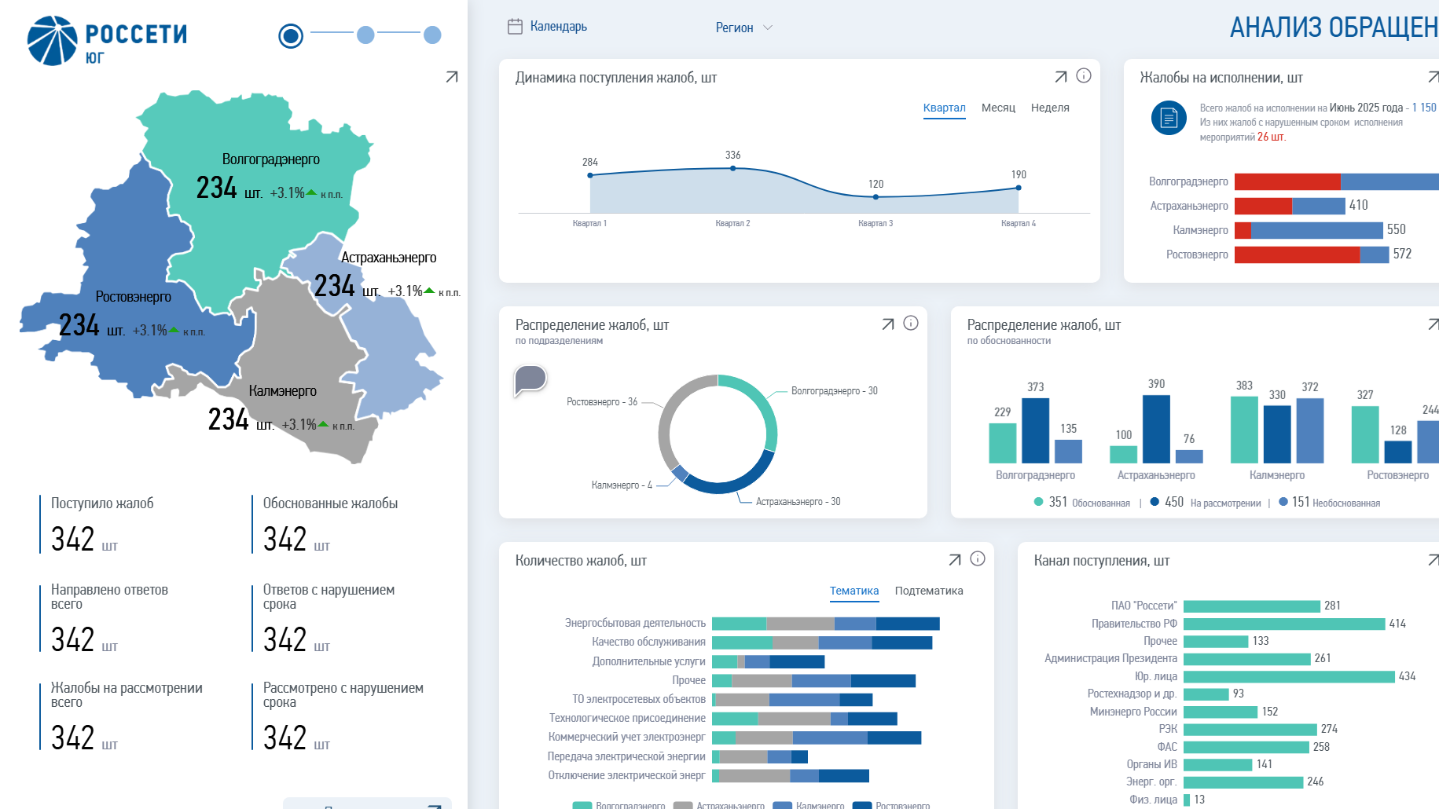This screenshot has height=809, width=1439.
Task: Expand the Канал поступления card arrow
Action: point(1433,559)
